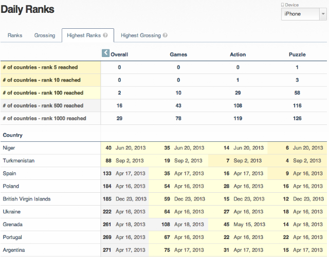Open the Highest Grossing tab
Screen dimensions: 329x257
[144, 35]
